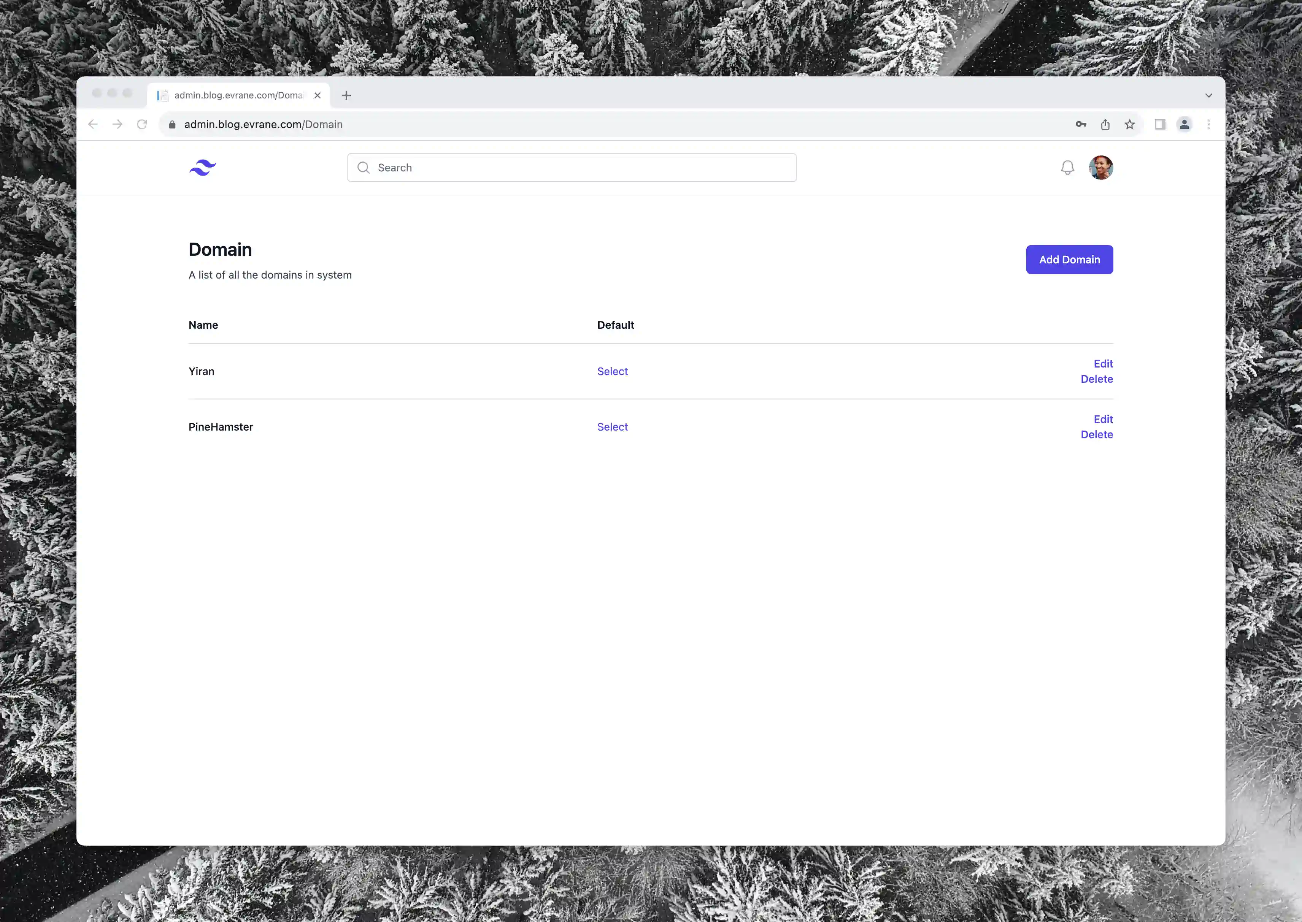1302x922 pixels.
Task: Bookmark this page with star icon
Action: [1129, 124]
